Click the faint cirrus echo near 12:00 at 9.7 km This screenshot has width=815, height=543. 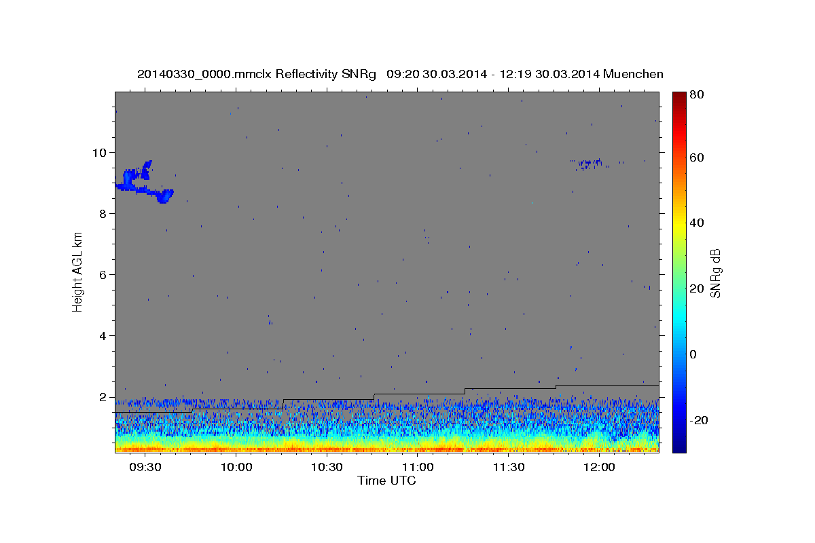(588, 163)
